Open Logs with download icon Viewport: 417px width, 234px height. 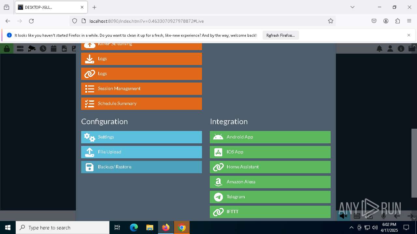coord(141,59)
